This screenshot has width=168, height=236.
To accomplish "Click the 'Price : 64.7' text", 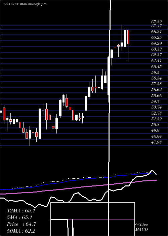I will [x=22, y=224].
